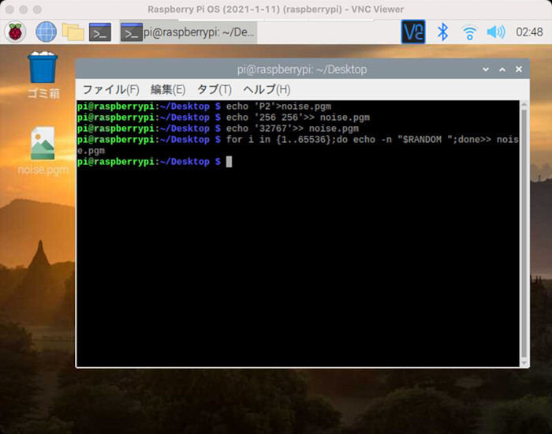Click the terminal cursor at the prompt
552x434 pixels.
(229, 162)
